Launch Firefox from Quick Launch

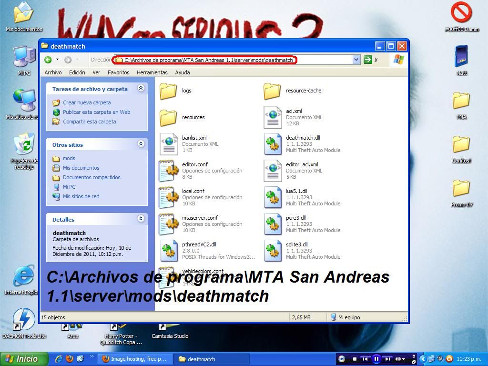(70, 359)
